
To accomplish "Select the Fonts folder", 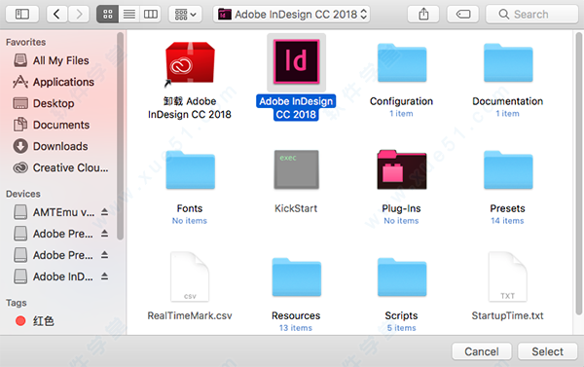I will point(190,170).
